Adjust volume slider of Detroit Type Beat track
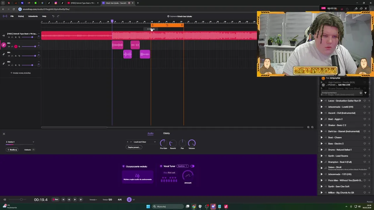Viewport: 374px width, 210px height. (x=29, y=37)
